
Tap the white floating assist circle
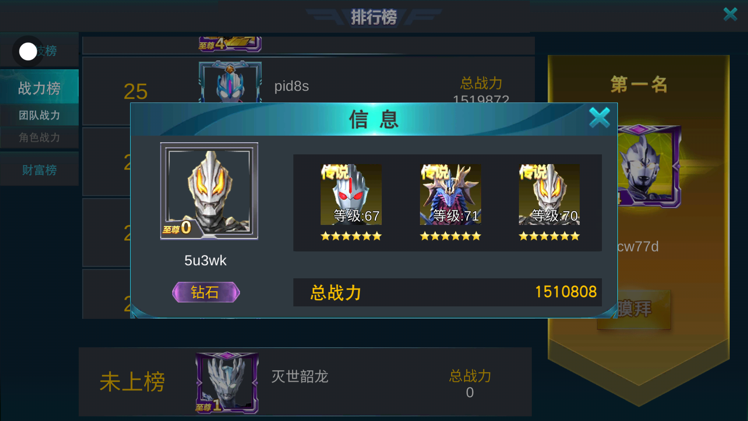click(x=28, y=51)
